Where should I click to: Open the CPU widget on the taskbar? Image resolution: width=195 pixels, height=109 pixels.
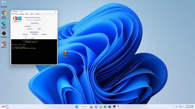5,107
